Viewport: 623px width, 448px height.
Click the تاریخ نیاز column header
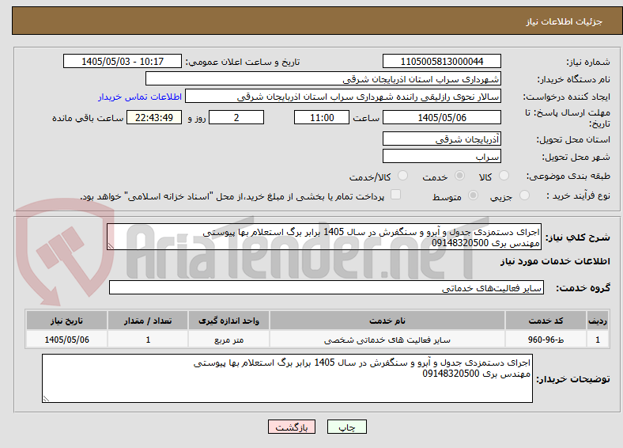click(66, 321)
